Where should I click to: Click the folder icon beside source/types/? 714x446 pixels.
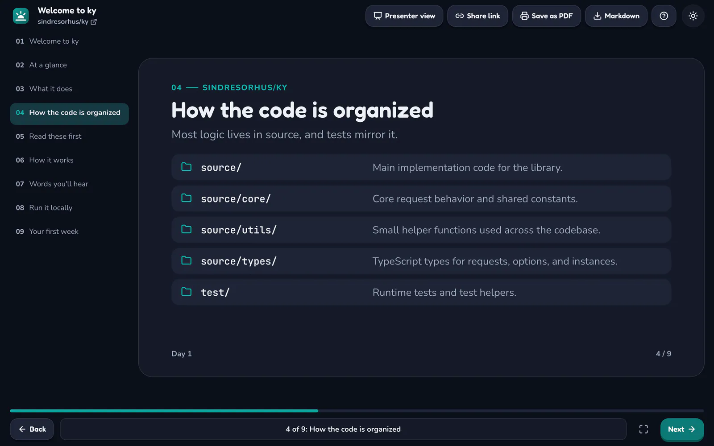[187, 260]
